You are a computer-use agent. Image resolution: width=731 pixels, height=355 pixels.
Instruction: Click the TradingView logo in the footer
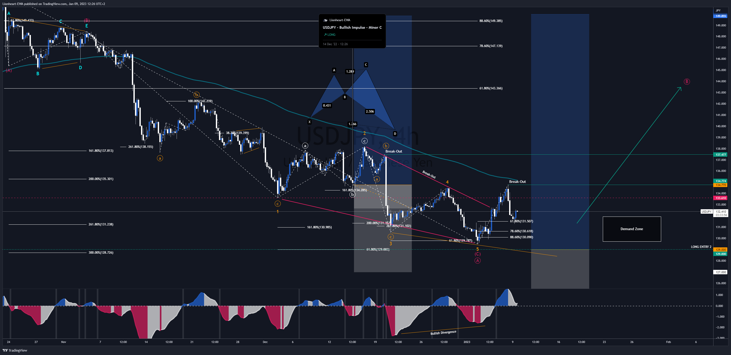point(15,350)
